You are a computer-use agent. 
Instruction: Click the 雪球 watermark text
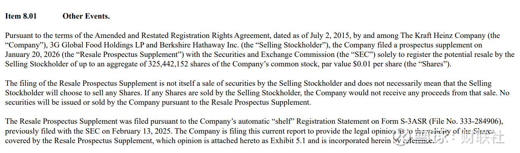(429, 136)
